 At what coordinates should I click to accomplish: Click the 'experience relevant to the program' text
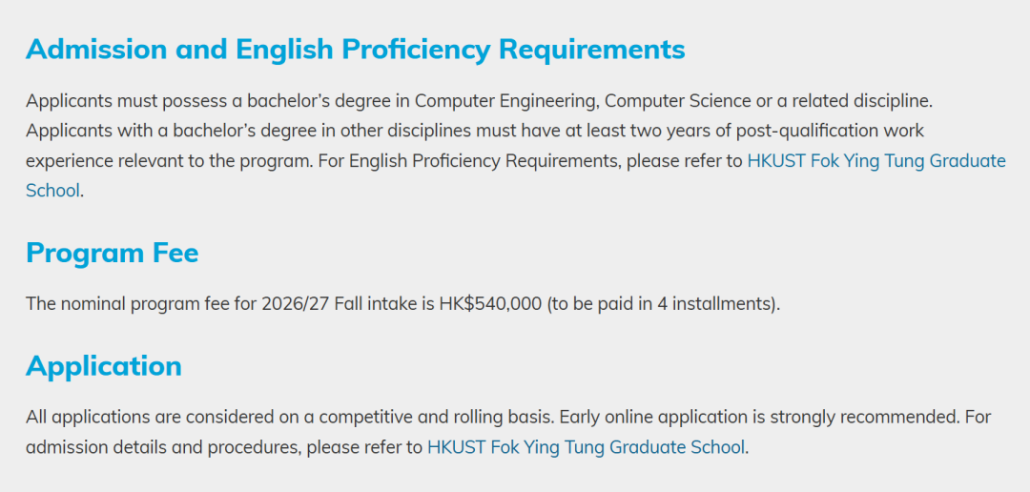click(168, 161)
